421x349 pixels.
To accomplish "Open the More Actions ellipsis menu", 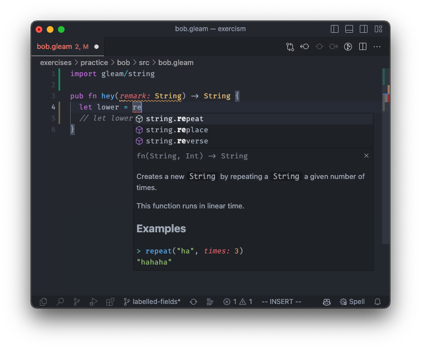I will 377,47.
